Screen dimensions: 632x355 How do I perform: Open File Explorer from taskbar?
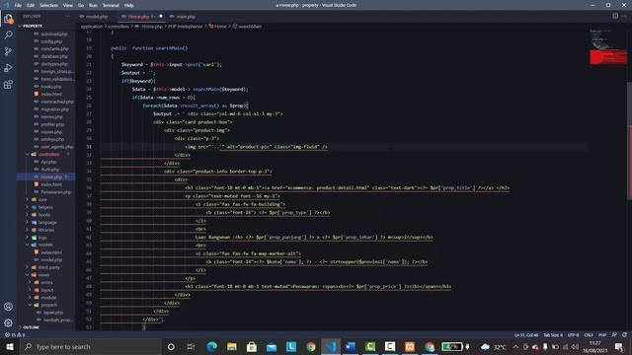click(232, 346)
